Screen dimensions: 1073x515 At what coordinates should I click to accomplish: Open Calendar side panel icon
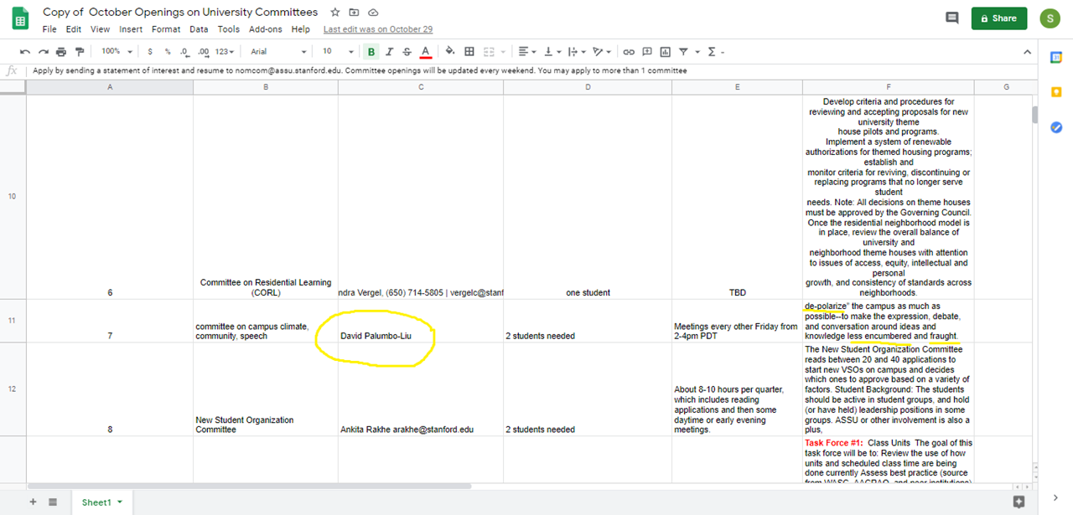click(x=1056, y=56)
